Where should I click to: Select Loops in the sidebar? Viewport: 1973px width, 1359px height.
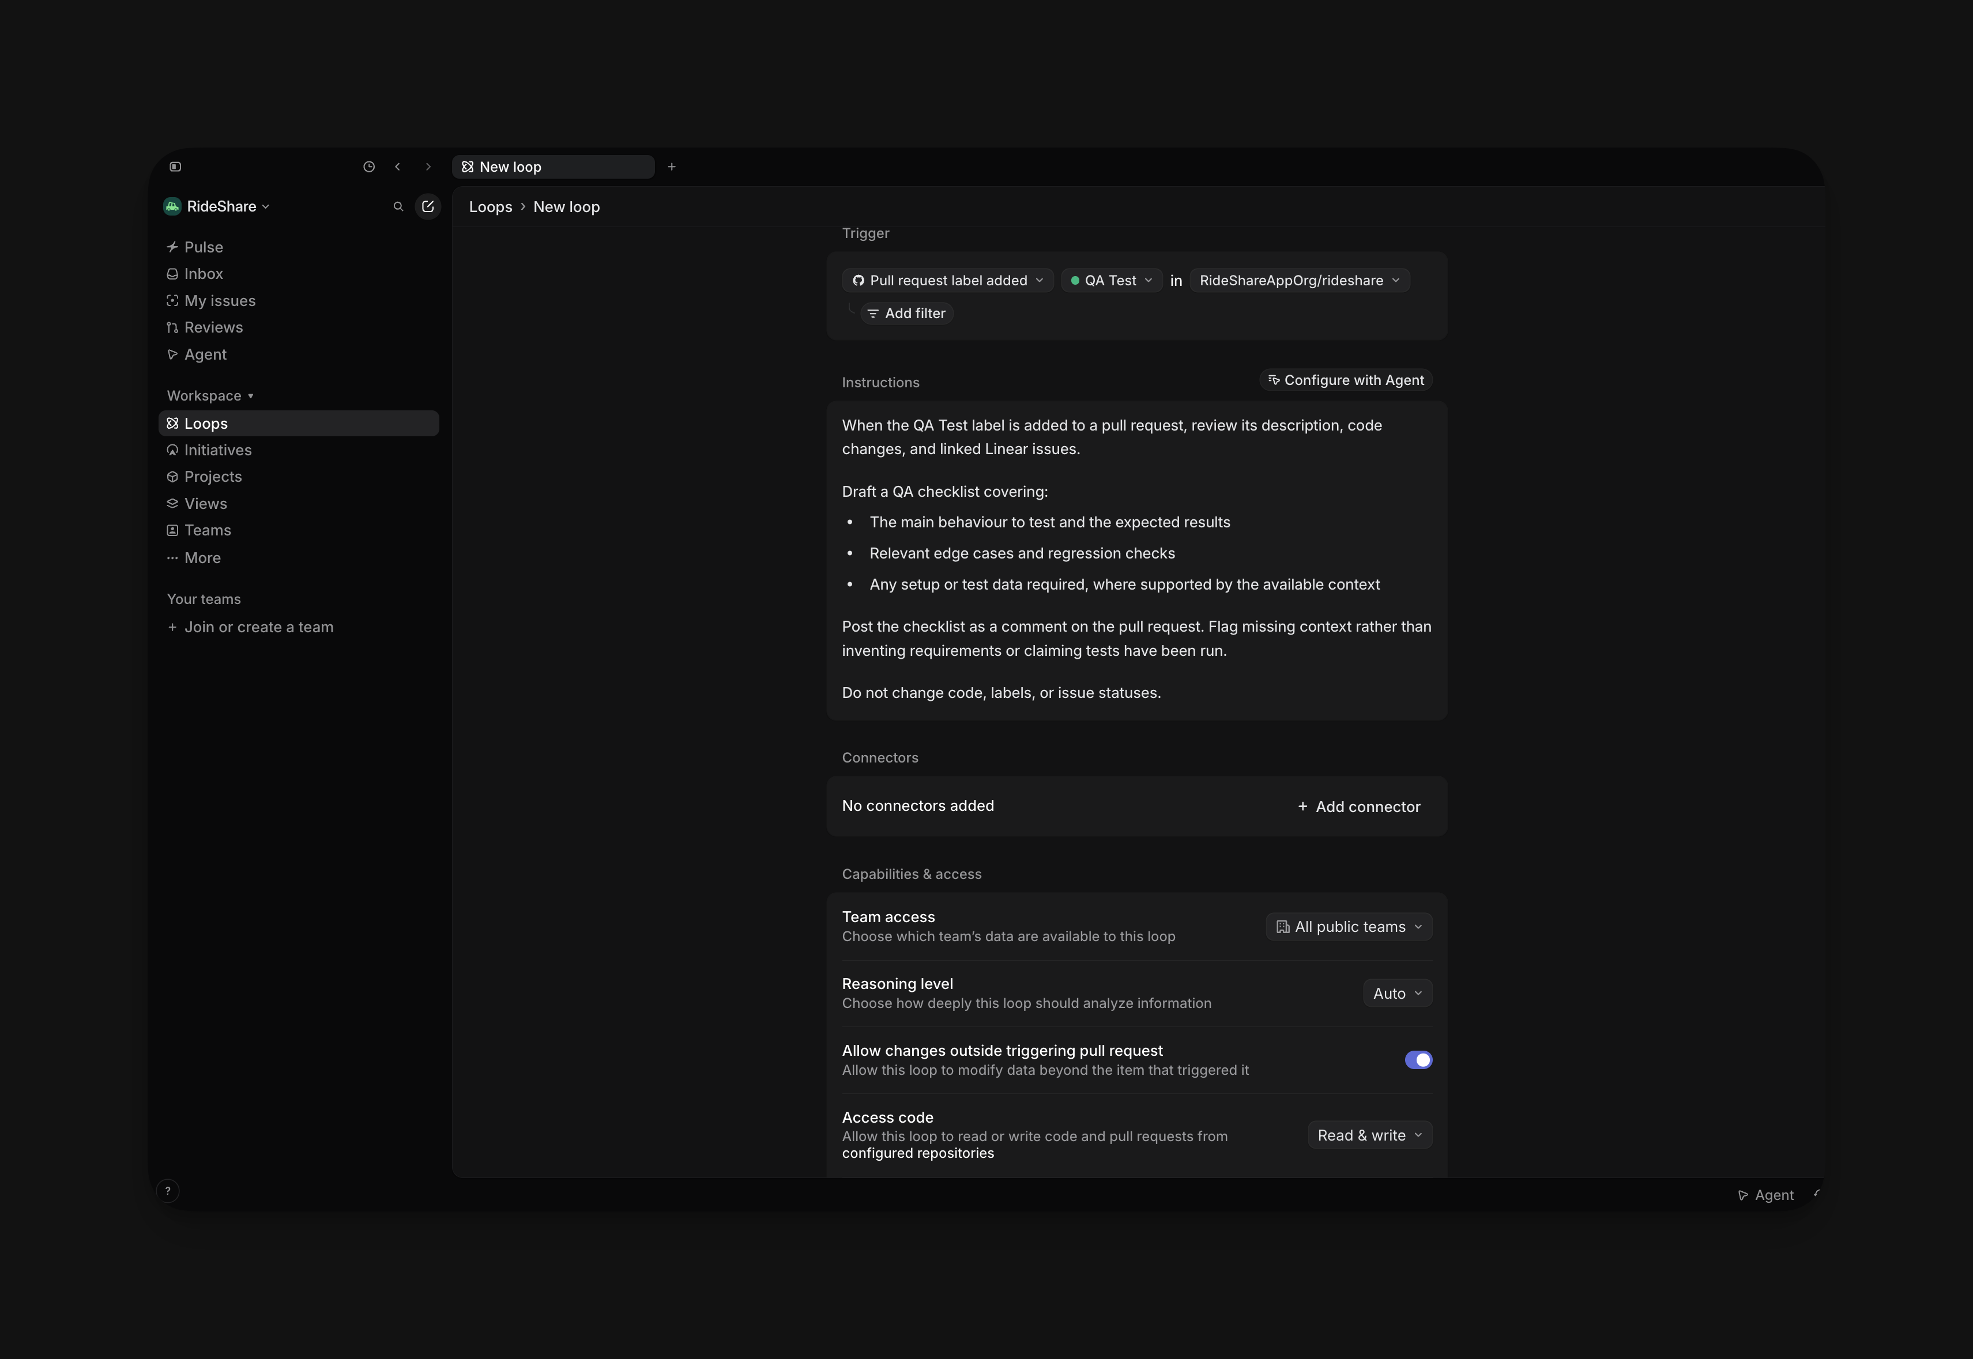pos(298,423)
